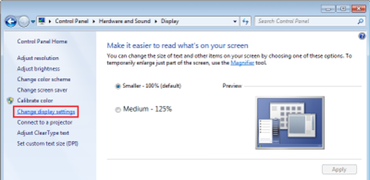
Task: Select the Medium - 125% radio button
Action: [x=118, y=110]
